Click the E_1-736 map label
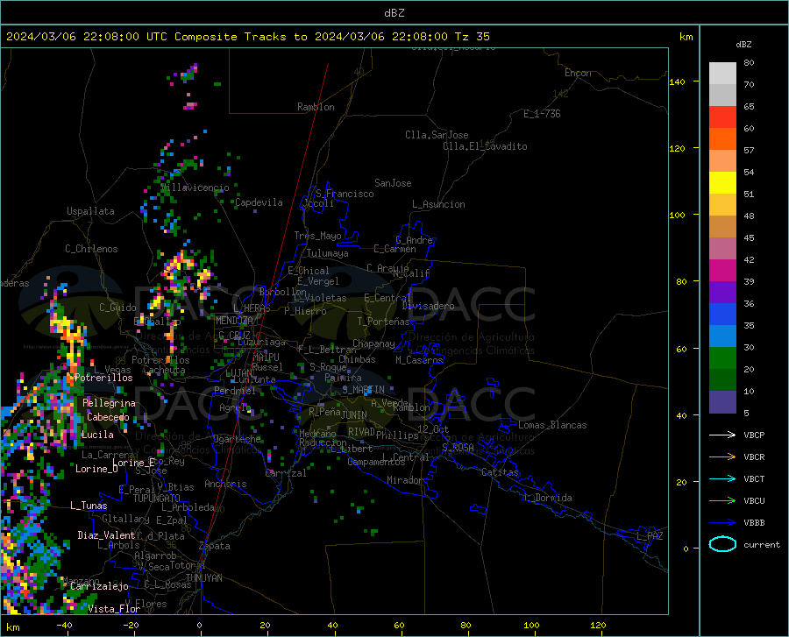 (542, 114)
